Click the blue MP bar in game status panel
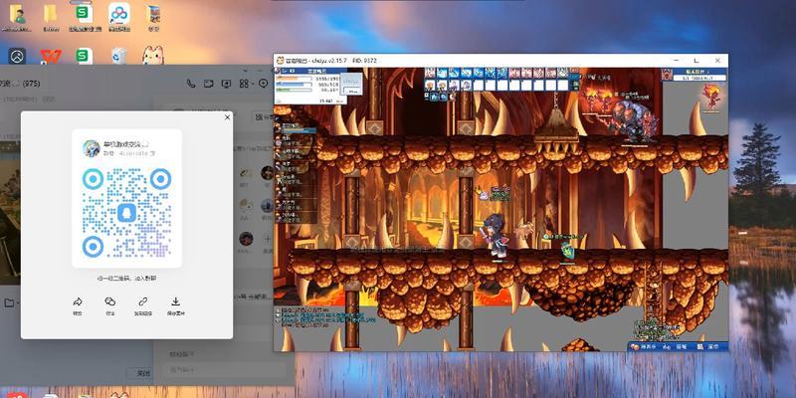The height and width of the screenshot is (398, 796). point(294,85)
